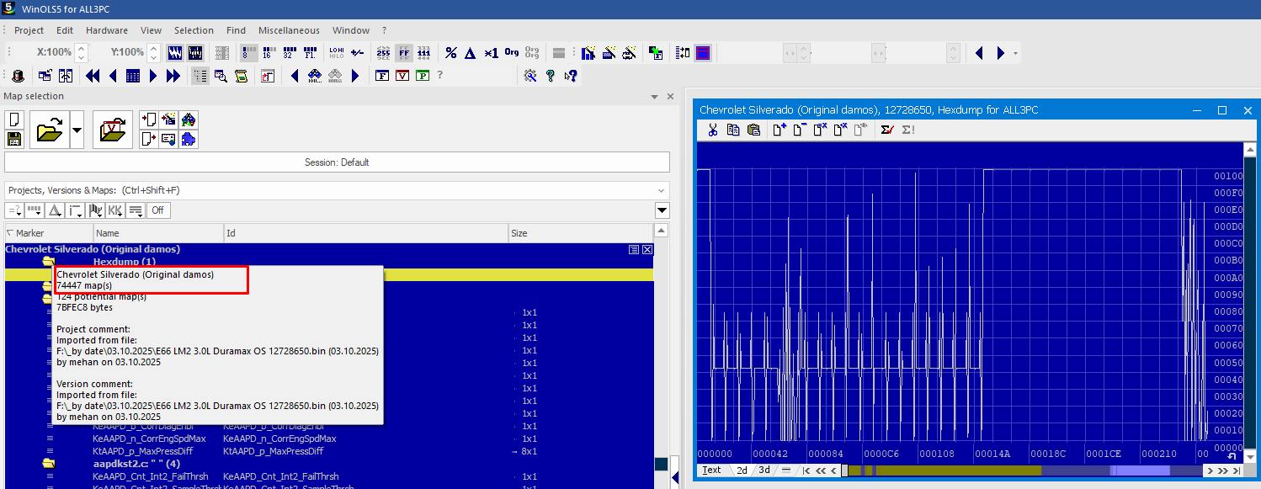Image resolution: width=1261 pixels, height=489 pixels.
Task: Toggle the Off filter button
Action: (157, 210)
